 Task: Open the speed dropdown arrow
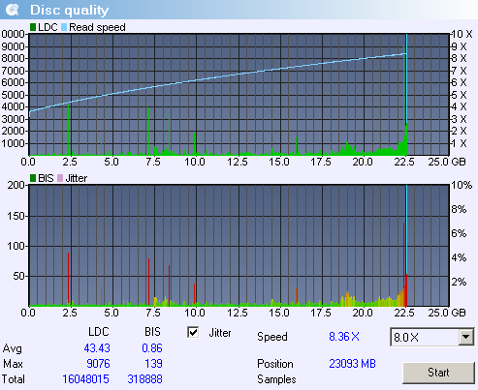466,337
